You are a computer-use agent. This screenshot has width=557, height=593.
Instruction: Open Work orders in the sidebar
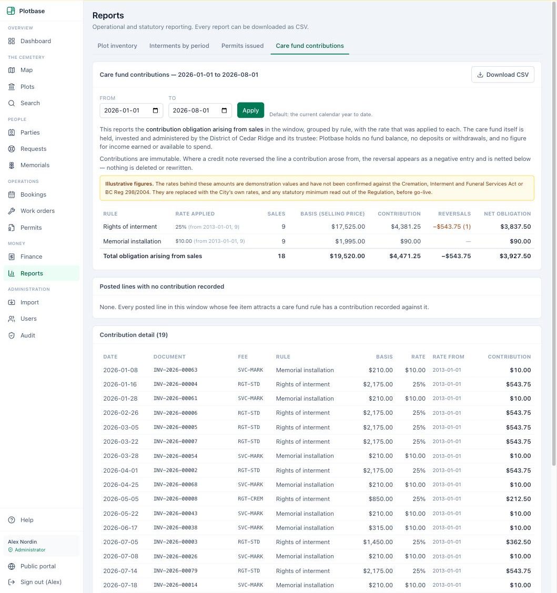(41, 211)
